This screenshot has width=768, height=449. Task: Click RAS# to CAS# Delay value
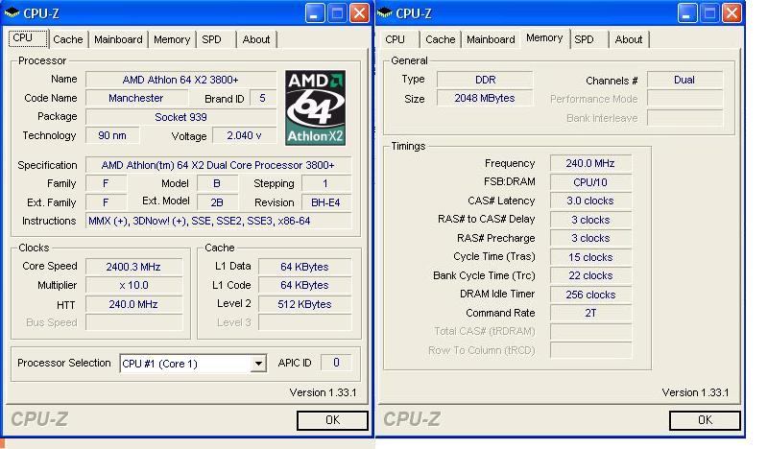pos(590,220)
